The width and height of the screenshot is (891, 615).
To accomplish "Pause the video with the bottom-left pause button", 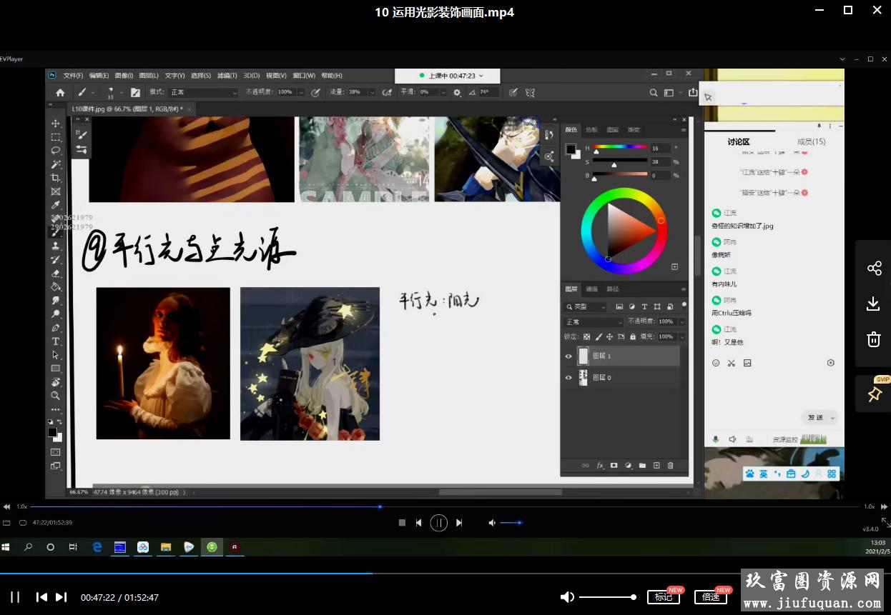I will point(15,597).
